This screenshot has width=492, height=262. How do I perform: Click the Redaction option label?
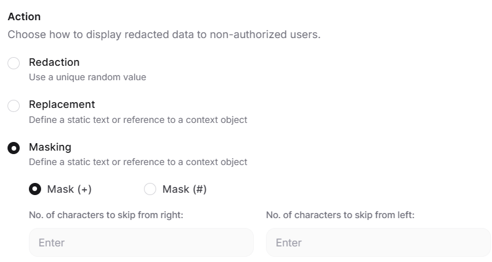coord(54,62)
